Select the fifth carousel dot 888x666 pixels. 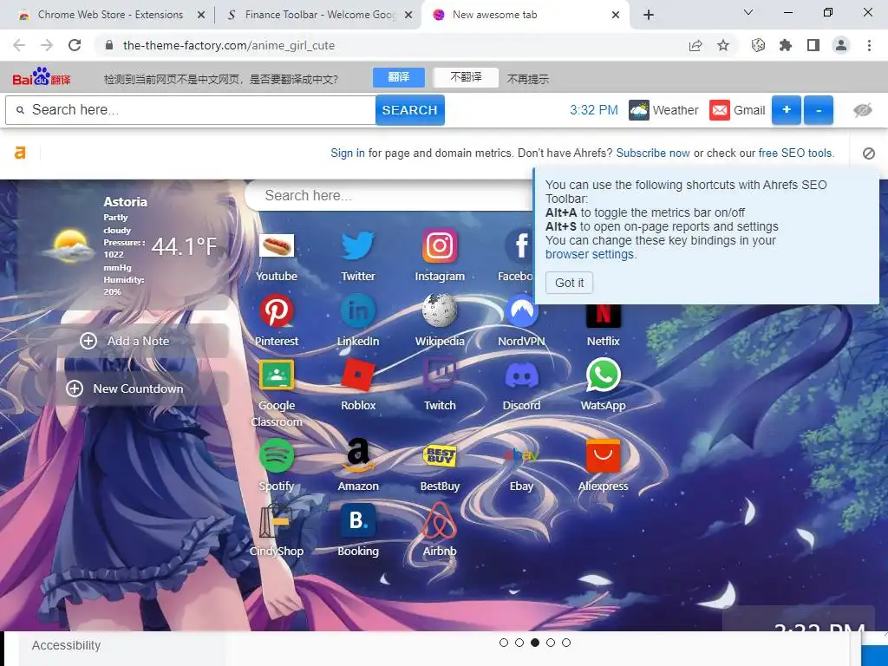coord(566,643)
